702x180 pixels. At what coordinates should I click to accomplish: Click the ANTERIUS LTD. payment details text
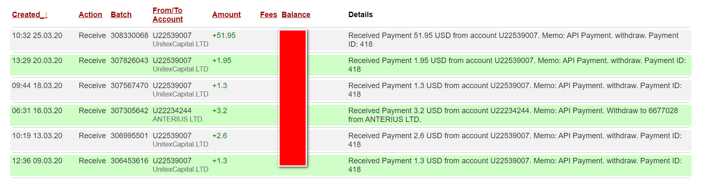pyautogui.click(x=513, y=115)
